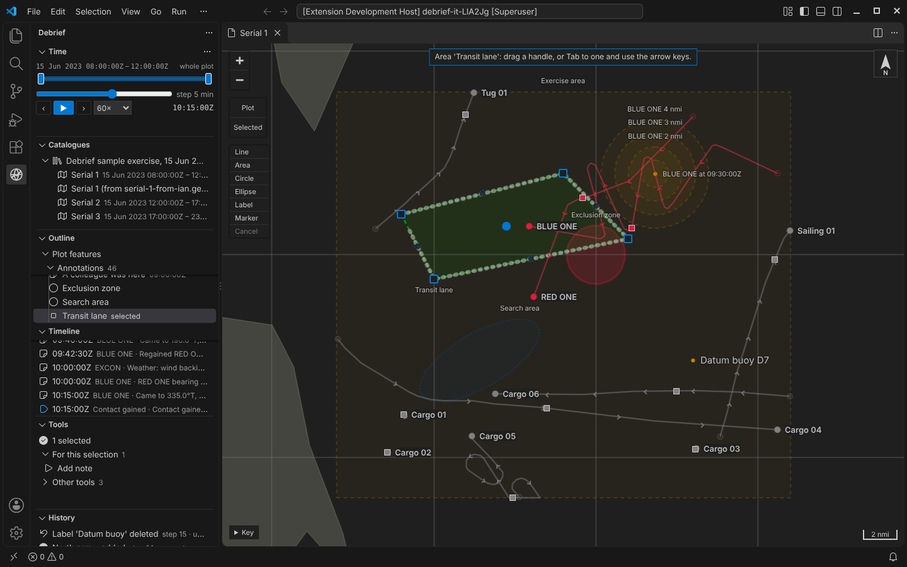Image resolution: width=907 pixels, height=567 pixels.
Task: Open the Explorer view in activity bar
Action: tap(16, 36)
